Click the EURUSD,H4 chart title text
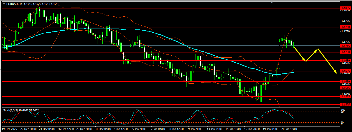This screenshot has width=352, height=132. 14,4
